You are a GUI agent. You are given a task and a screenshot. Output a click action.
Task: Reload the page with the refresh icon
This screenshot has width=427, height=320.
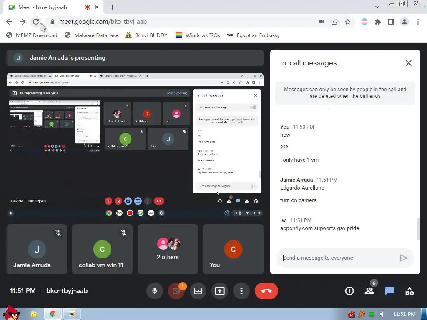tap(36, 22)
